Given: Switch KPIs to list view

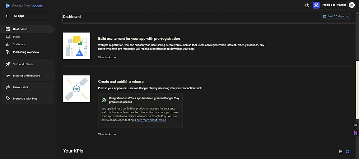Looking at the screenshot, I should [x=340, y=151].
